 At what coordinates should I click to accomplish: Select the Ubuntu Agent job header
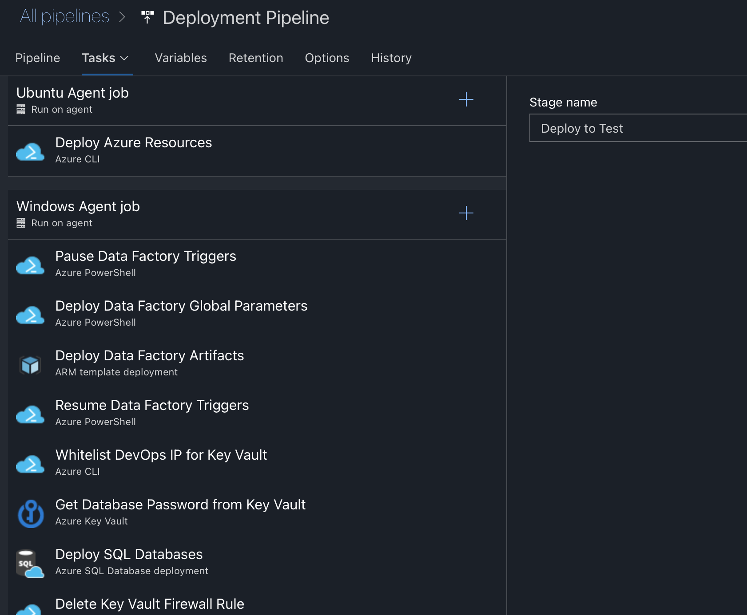click(x=257, y=101)
